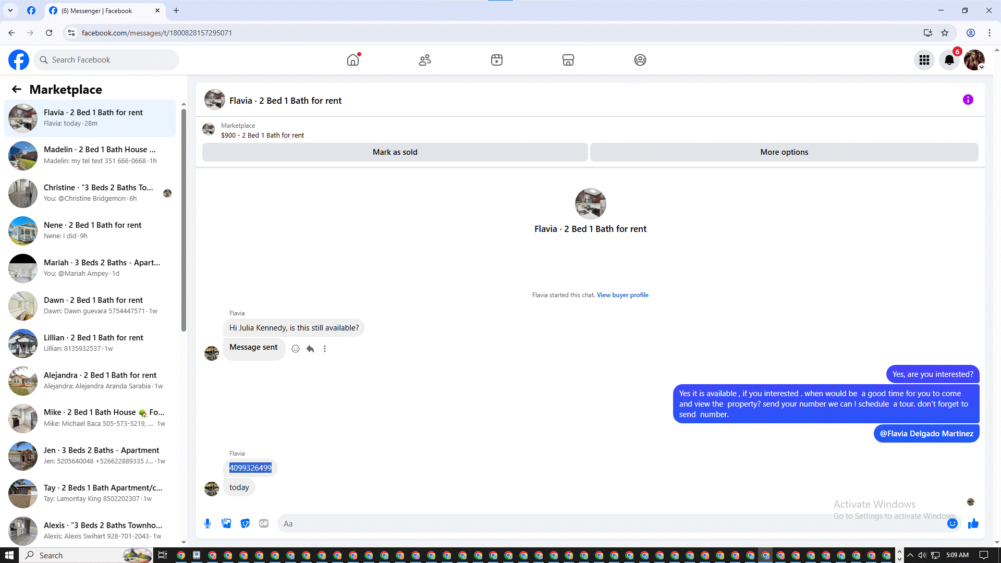Viewport: 1001px width, 563px height.
Task: Open emoji picker in message box
Action: coord(952,523)
